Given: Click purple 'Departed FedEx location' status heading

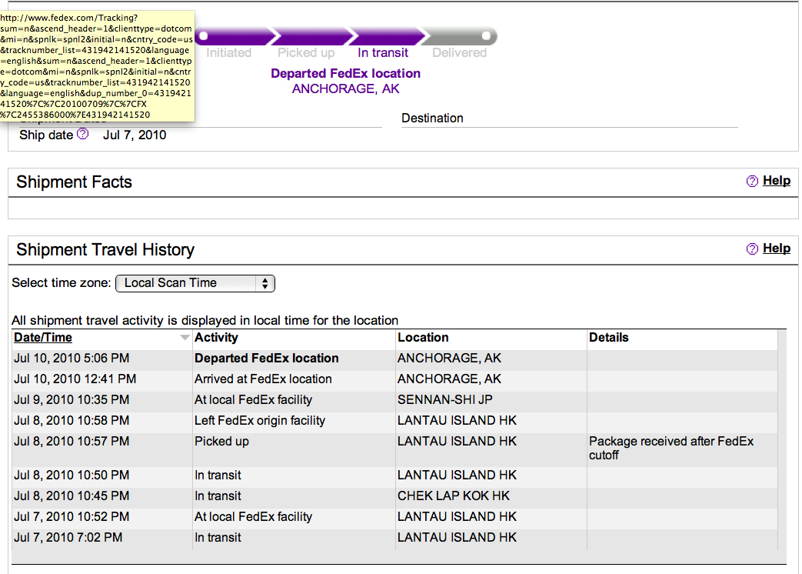Looking at the screenshot, I should (x=346, y=74).
